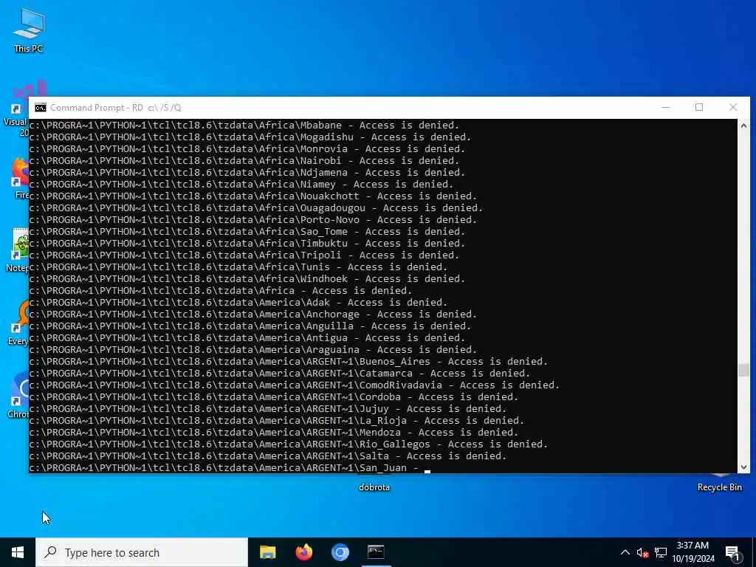The width and height of the screenshot is (756, 567).
Task: Open File Explorer from taskbar
Action: pos(267,552)
